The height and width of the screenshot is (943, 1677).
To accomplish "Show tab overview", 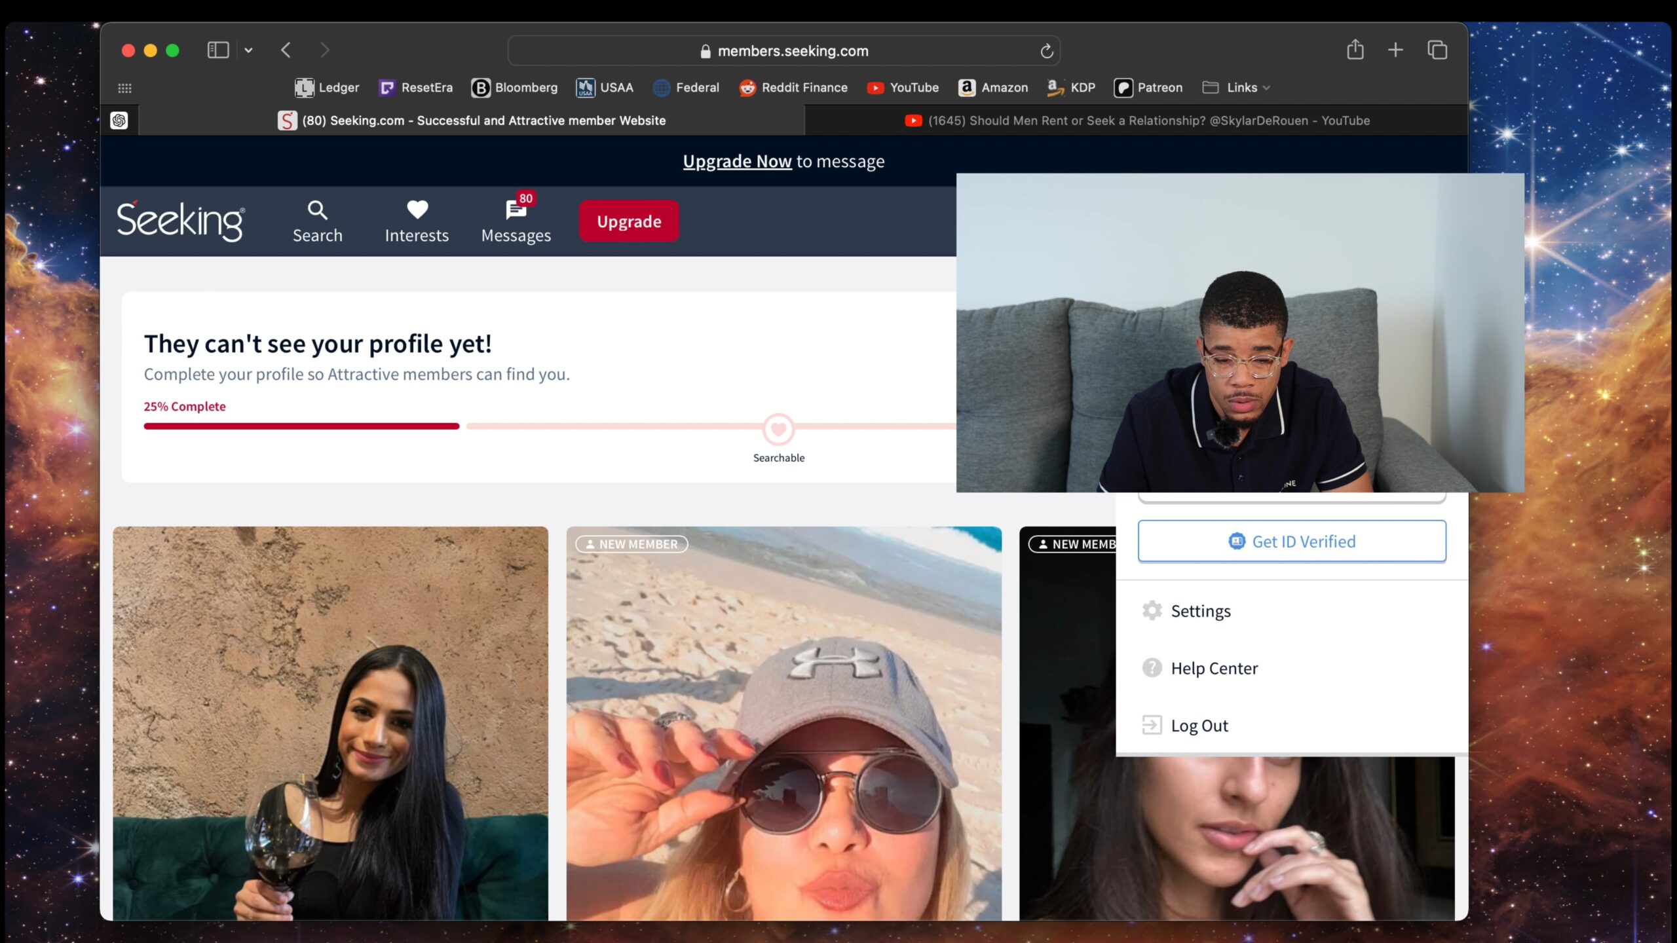I will click(x=1437, y=50).
